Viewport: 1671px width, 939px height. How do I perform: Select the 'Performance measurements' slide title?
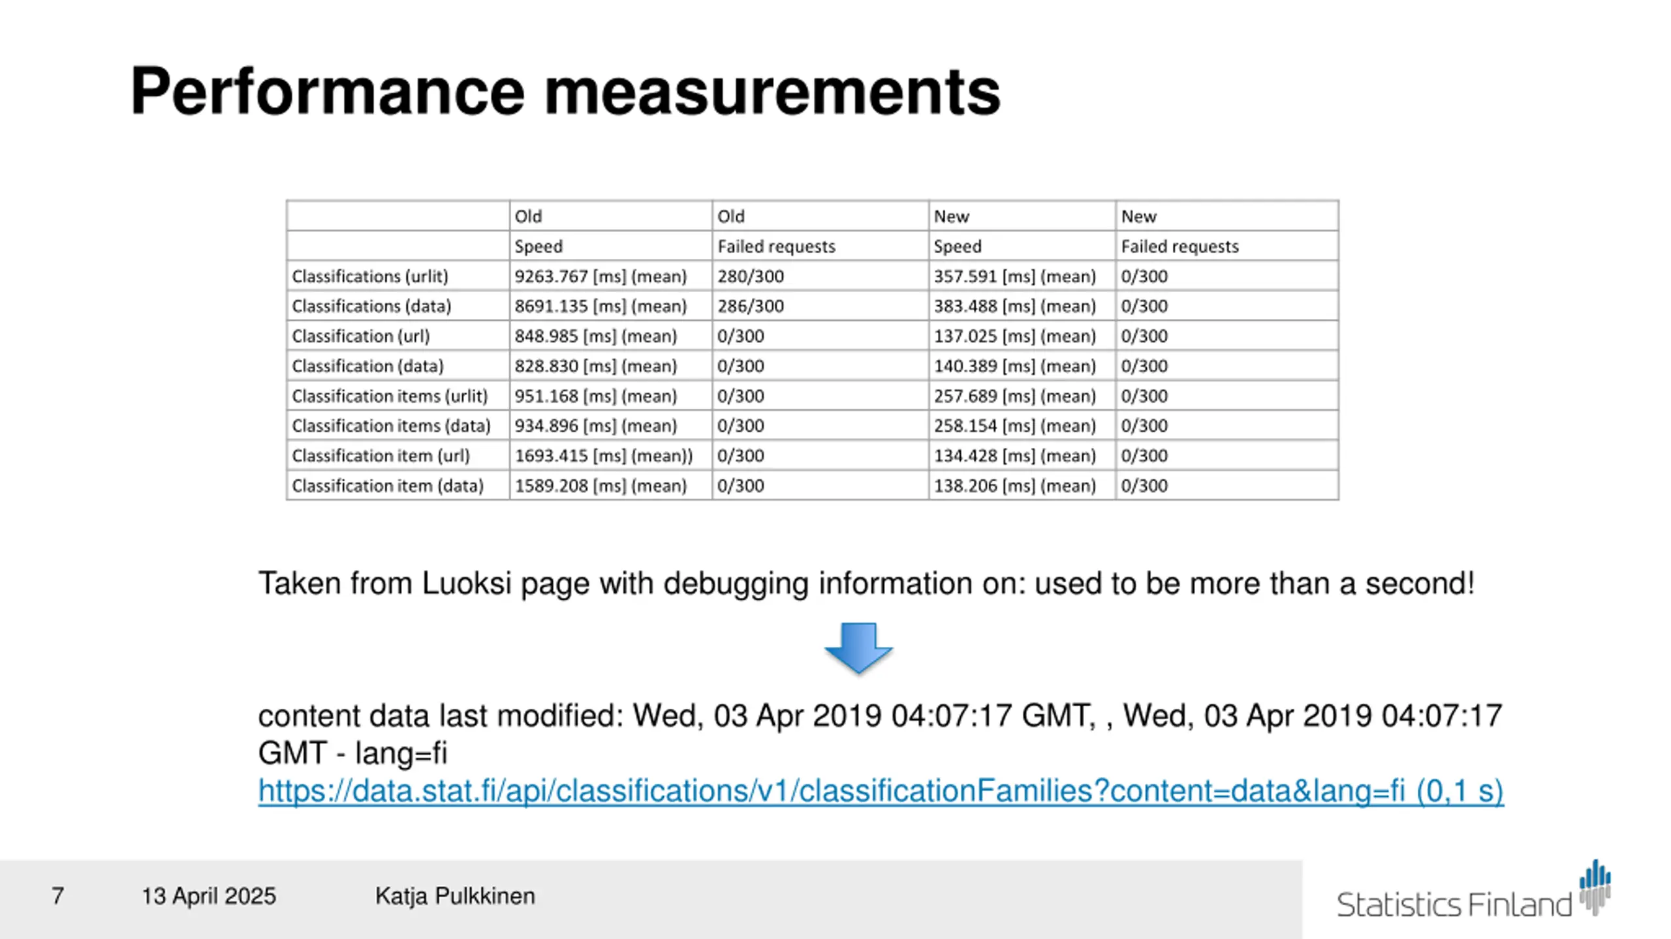tap(565, 91)
